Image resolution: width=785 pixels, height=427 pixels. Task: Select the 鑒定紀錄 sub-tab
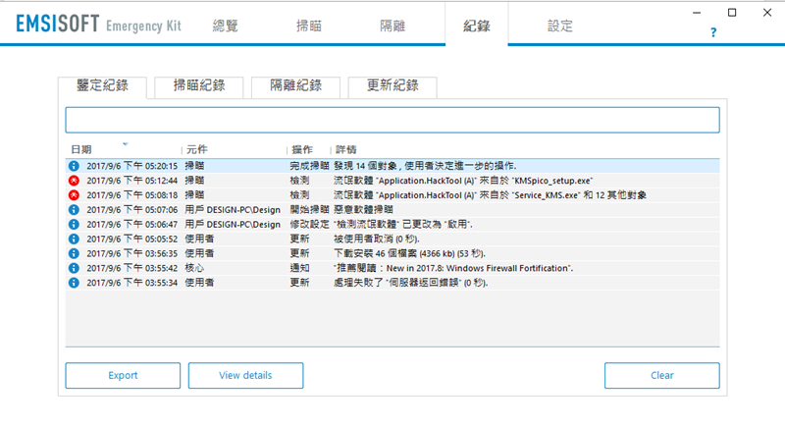coord(103,86)
